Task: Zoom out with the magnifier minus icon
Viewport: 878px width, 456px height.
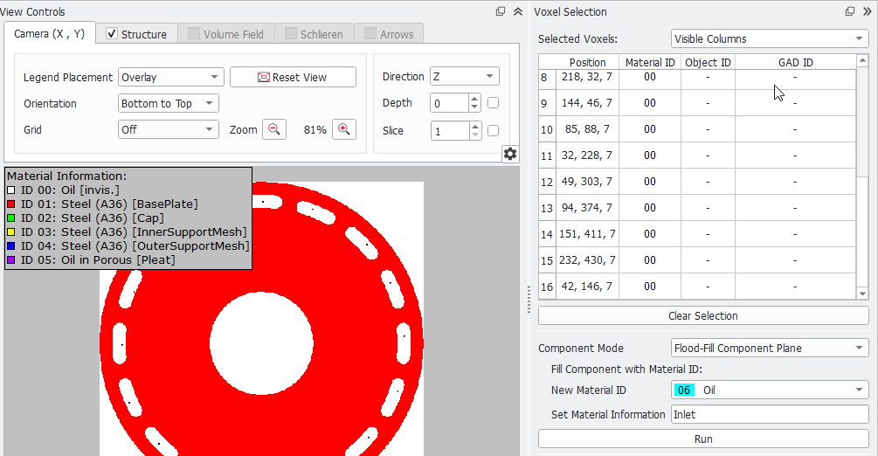Action: click(x=274, y=129)
